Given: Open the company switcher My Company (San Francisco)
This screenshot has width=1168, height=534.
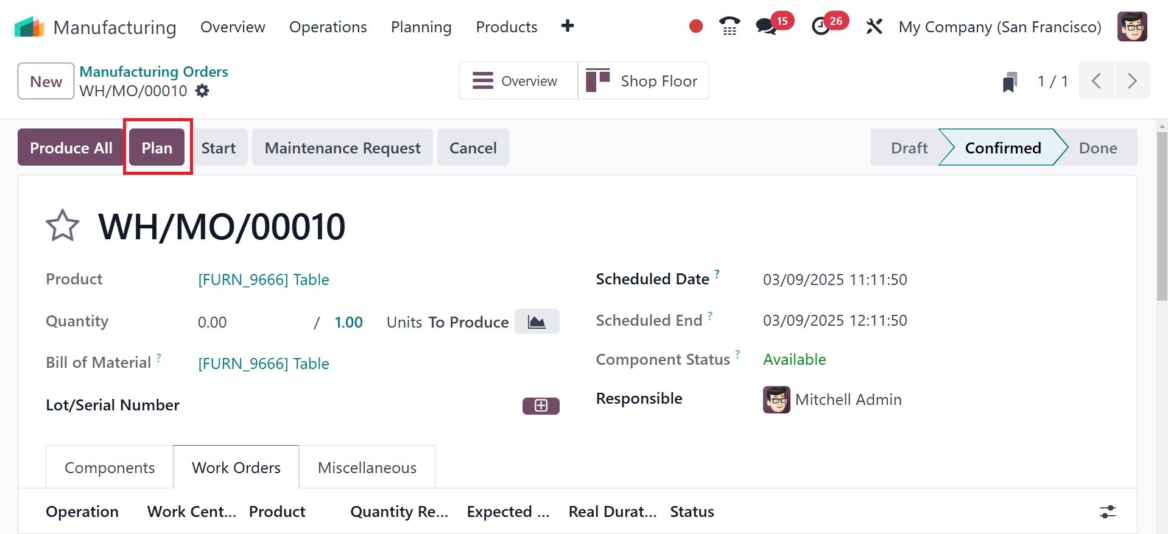Looking at the screenshot, I should [1000, 27].
